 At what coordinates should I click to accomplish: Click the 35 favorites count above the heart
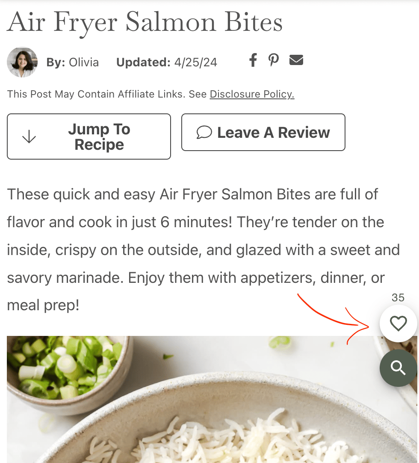[398, 298]
